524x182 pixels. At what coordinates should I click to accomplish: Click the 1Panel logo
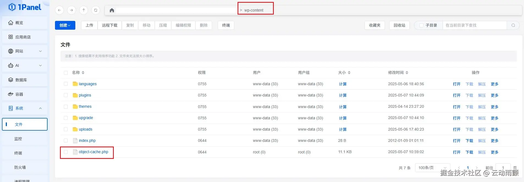pyautogui.click(x=25, y=7)
